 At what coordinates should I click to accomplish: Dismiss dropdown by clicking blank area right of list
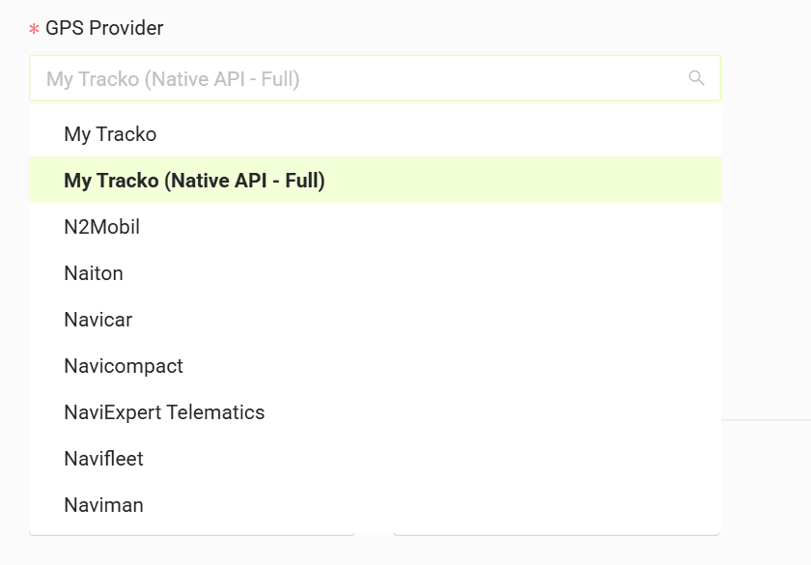point(766,259)
